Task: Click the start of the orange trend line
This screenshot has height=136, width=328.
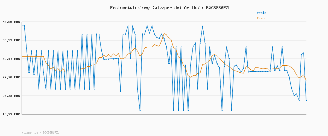Action: (x=22, y=56)
